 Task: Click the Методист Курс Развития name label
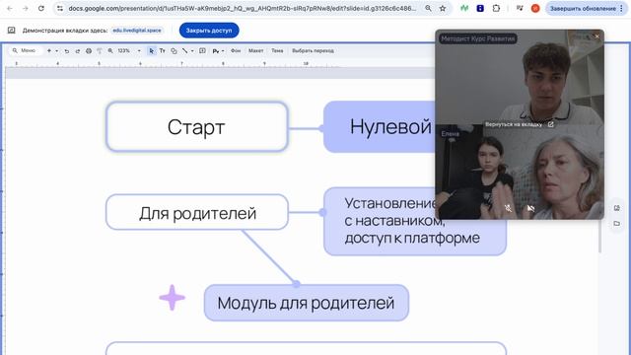pos(477,38)
